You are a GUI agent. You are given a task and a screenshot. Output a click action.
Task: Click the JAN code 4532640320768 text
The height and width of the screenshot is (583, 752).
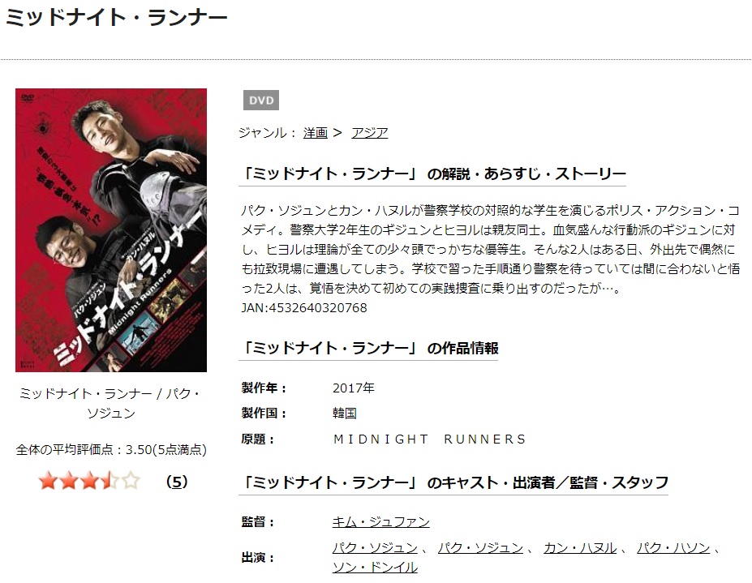pos(304,308)
